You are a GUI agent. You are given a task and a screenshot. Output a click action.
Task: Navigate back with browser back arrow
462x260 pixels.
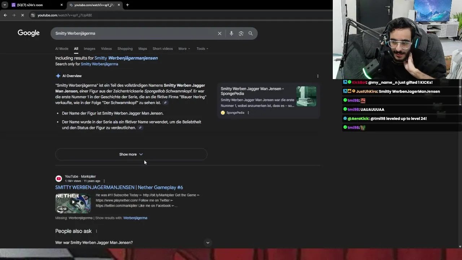click(5, 15)
